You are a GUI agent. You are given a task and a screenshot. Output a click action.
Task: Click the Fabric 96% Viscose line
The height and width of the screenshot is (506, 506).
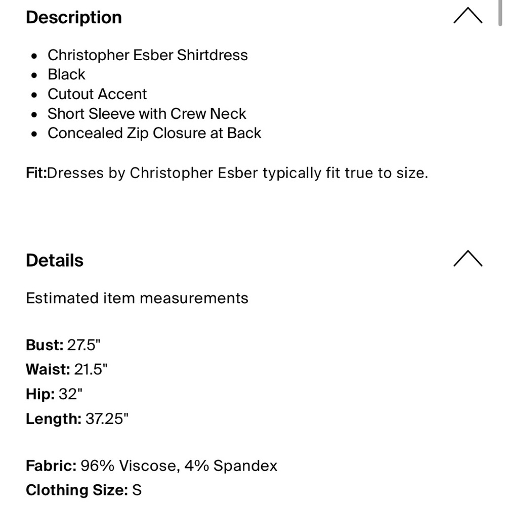(x=151, y=466)
